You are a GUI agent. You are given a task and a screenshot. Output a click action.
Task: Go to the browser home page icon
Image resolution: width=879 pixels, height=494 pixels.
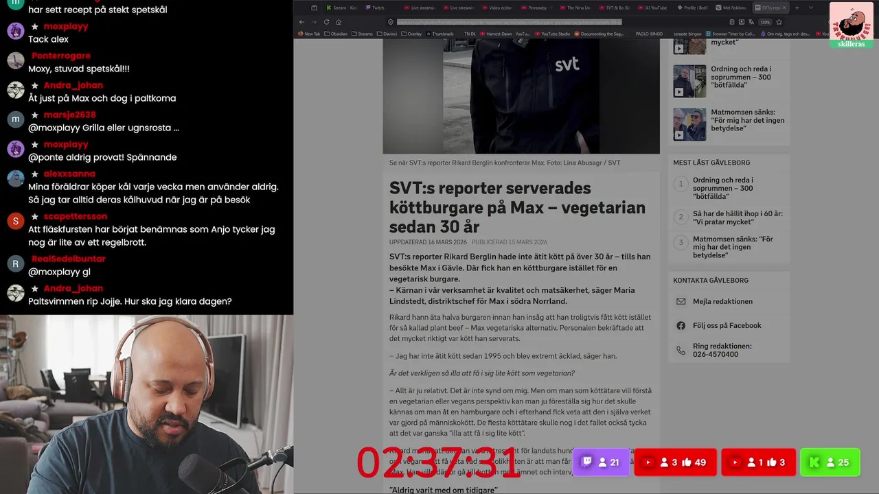339,22
